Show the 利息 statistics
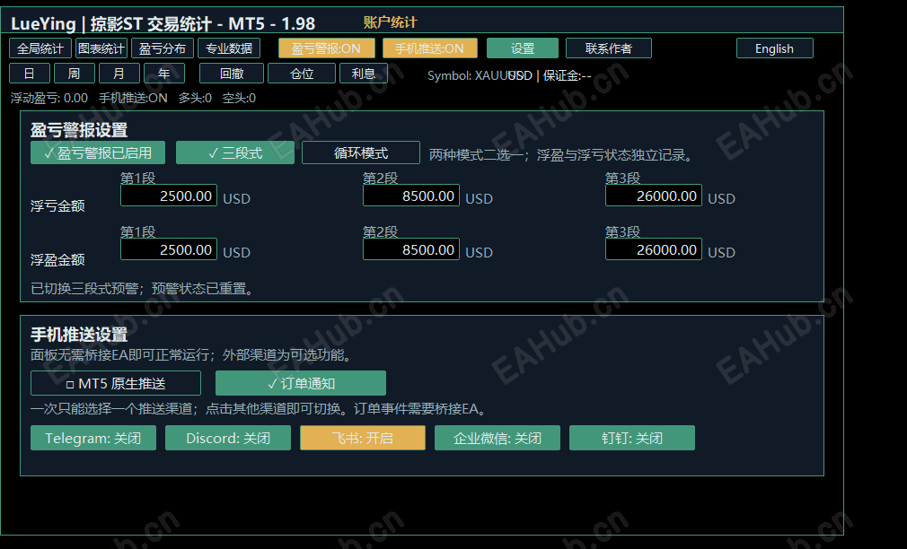Image resolution: width=907 pixels, height=549 pixels. pos(364,74)
